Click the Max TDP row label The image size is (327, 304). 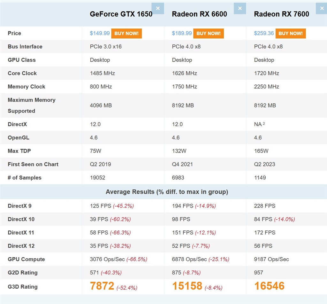[x=19, y=151]
